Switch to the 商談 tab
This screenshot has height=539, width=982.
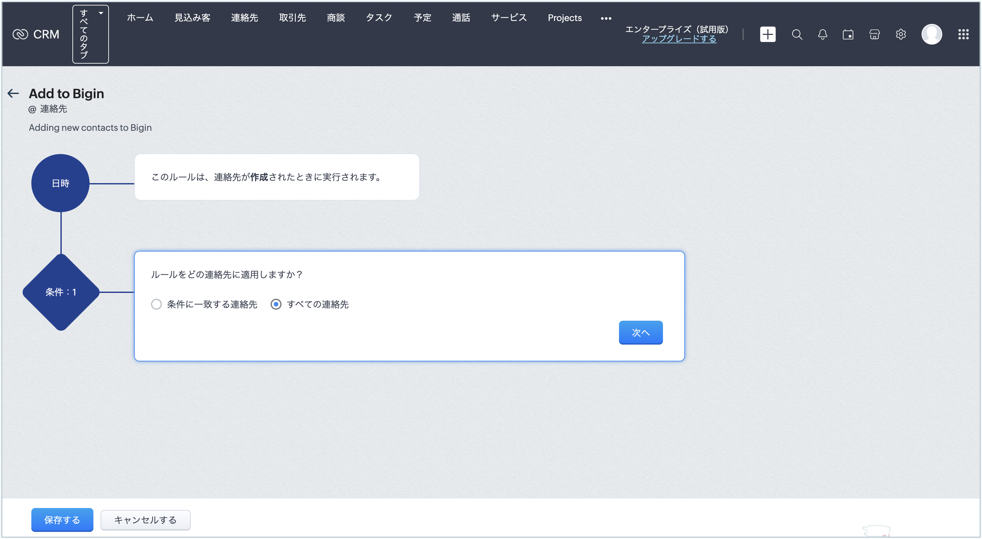(336, 17)
